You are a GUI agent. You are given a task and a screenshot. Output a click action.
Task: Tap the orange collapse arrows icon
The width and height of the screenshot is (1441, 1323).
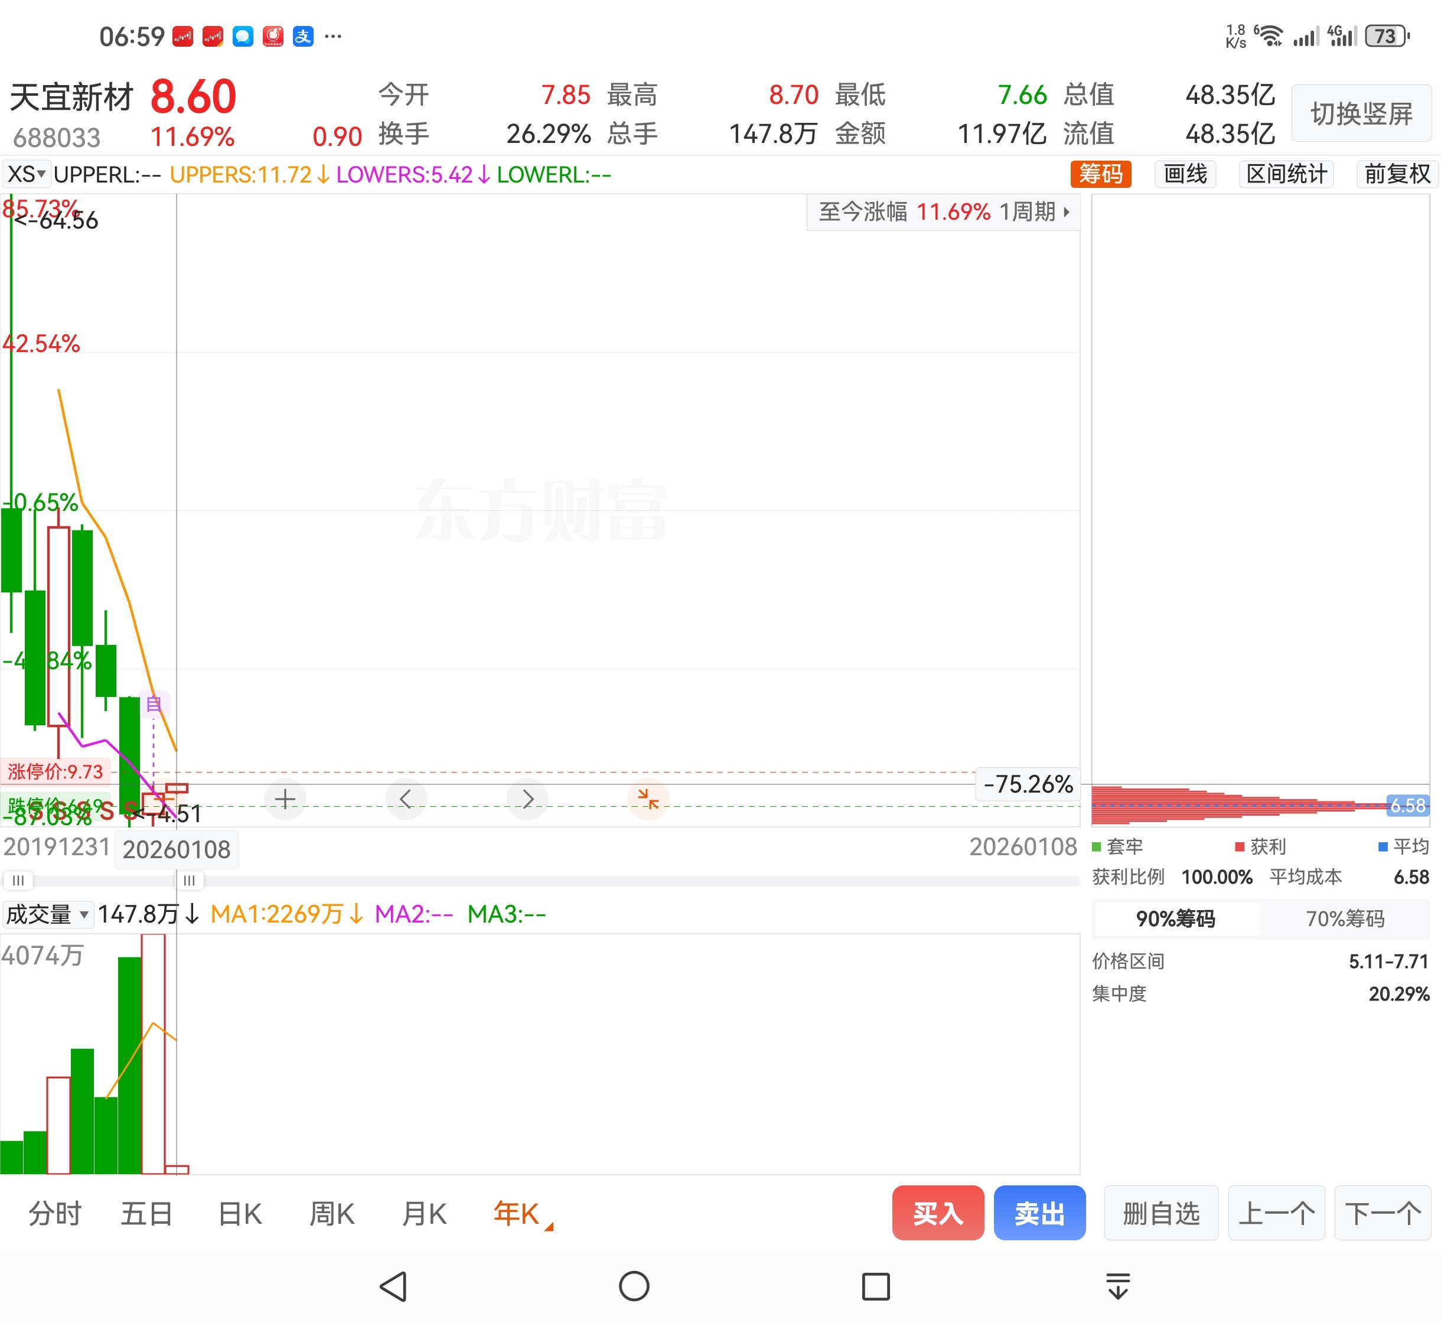(x=648, y=799)
